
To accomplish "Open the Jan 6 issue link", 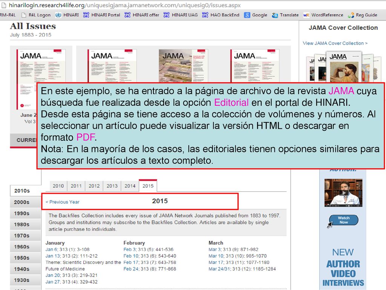I will (51, 249).
